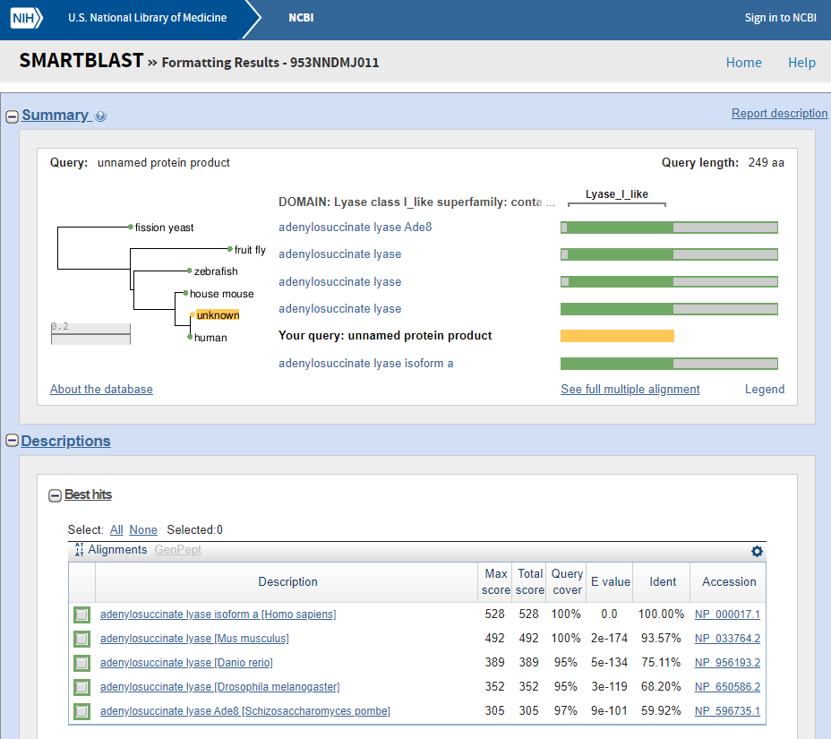
Task: Click the Description column header
Action: 287,581
